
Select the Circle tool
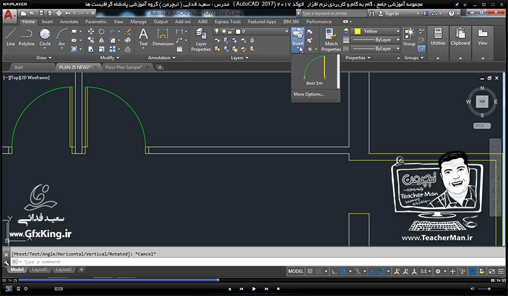pyautogui.click(x=45, y=37)
